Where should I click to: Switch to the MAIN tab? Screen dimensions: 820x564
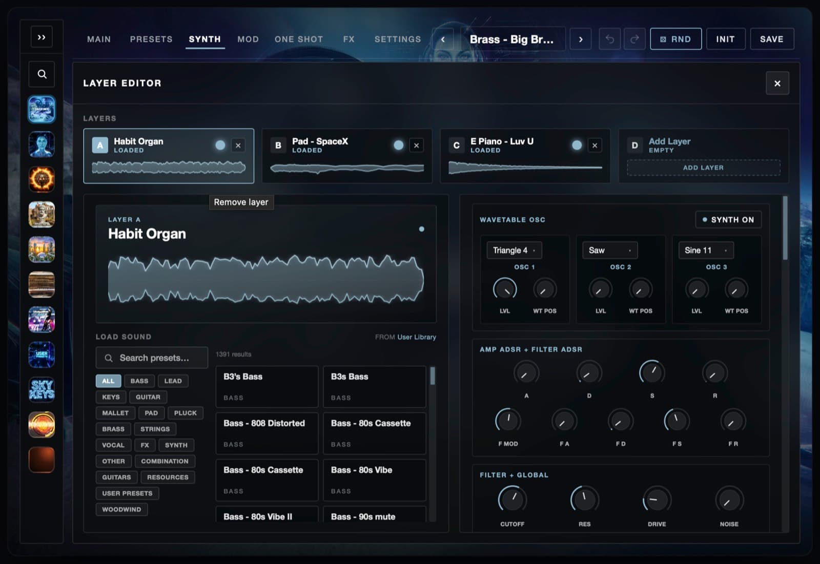tap(99, 39)
